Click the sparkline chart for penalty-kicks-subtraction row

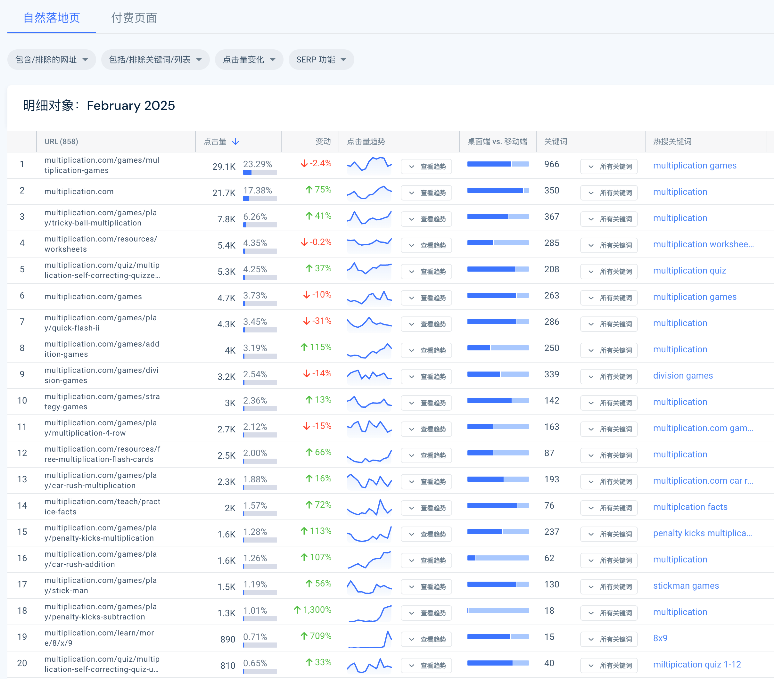click(x=369, y=612)
